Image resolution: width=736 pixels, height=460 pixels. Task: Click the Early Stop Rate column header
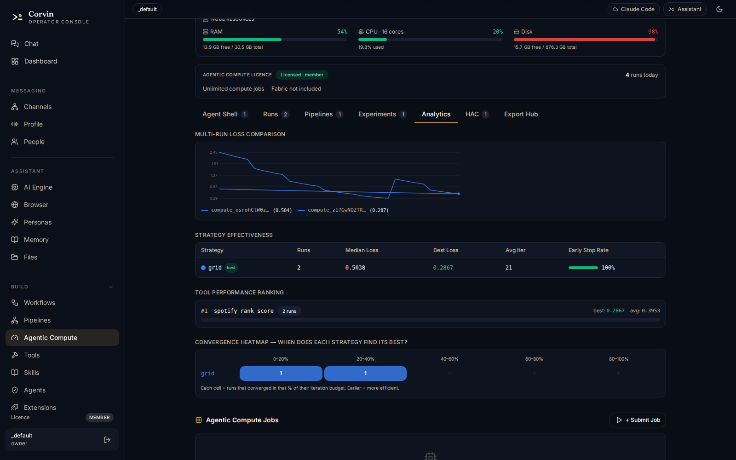point(588,250)
